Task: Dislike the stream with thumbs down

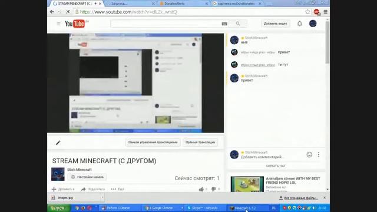Action: pyautogui.click(x=213, y=189)
